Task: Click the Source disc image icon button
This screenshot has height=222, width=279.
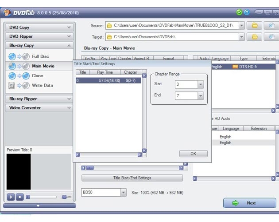Action: (x=271, y=25)
